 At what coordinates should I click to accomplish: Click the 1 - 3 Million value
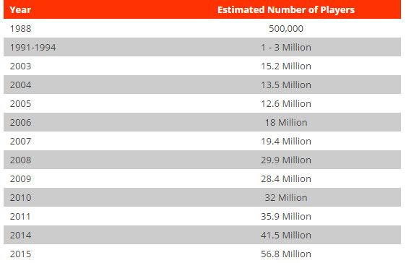[286, 48]
